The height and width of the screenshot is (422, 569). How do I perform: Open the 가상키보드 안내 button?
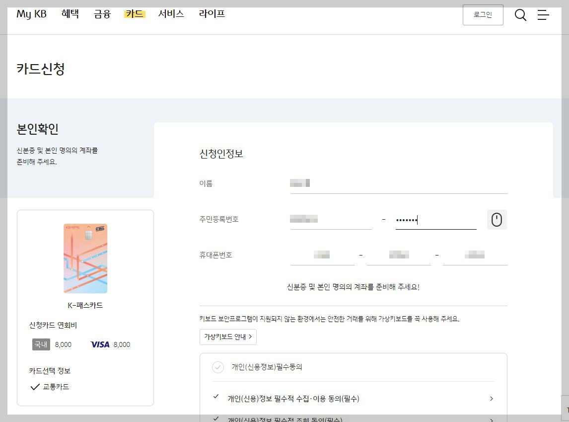pyautogui.click(x=228, y=337)
